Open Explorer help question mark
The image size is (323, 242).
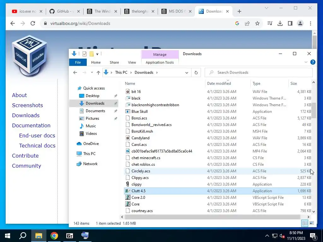(313, 62)
